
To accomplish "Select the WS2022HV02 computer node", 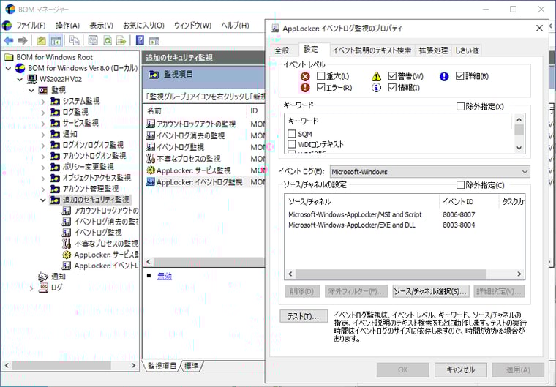I will [x=60, y=79].
